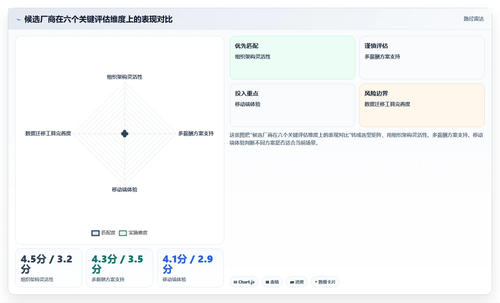500x303 pixels.
Task: Open the 投入重点 card
Action: [x=293, y=105]
